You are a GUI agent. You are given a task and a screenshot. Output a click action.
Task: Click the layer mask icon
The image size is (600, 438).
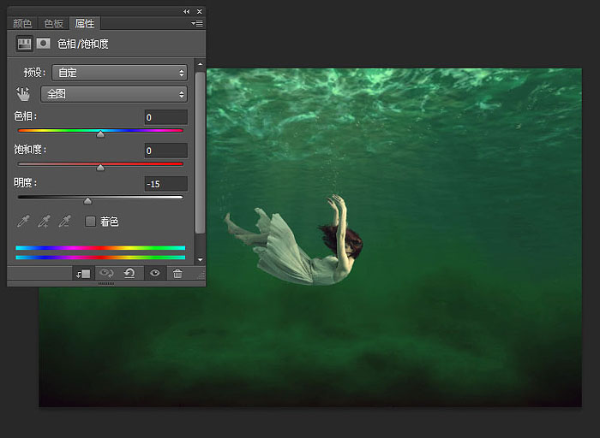(43, 44)
